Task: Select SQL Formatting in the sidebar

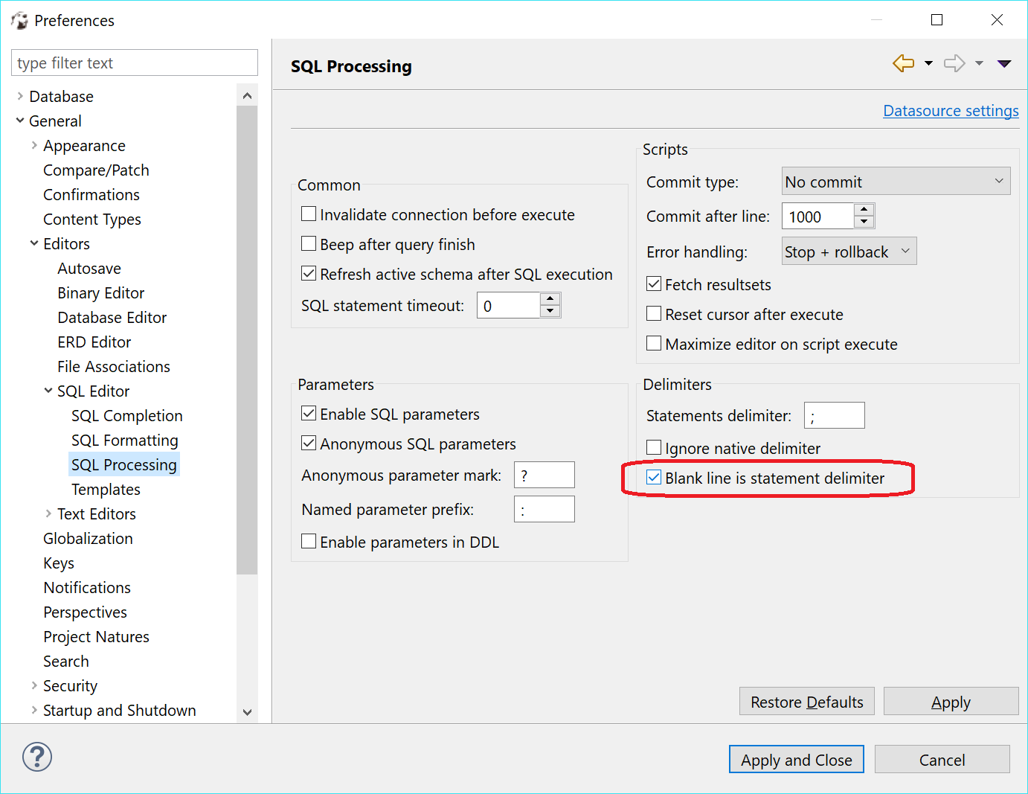Action: [x=124, y=440]
